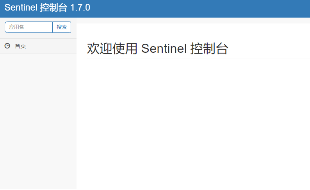Click the word Sentinel in blue header
Screen dimensions: 310x190
pyautogui.click(x=21, y=8)
